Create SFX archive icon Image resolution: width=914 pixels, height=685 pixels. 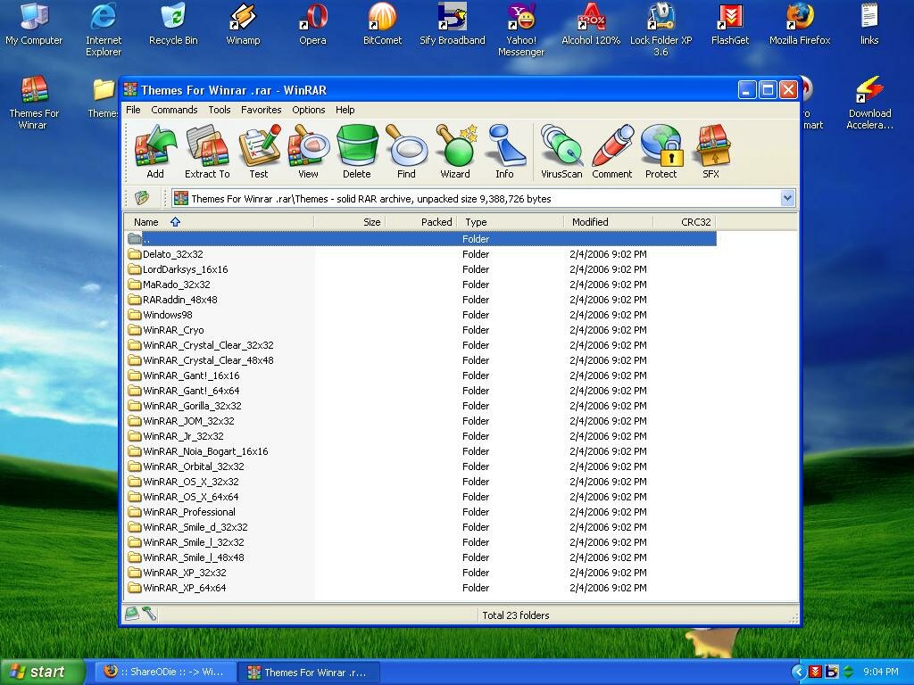click(711, 151)
